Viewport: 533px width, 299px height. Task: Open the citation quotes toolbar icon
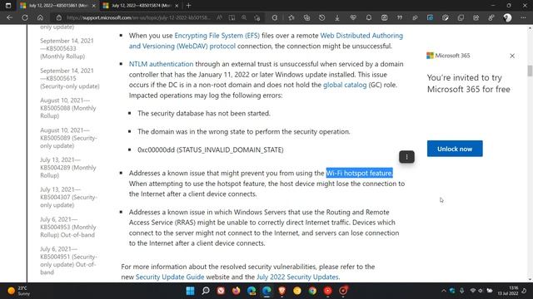tap(400, 17)
